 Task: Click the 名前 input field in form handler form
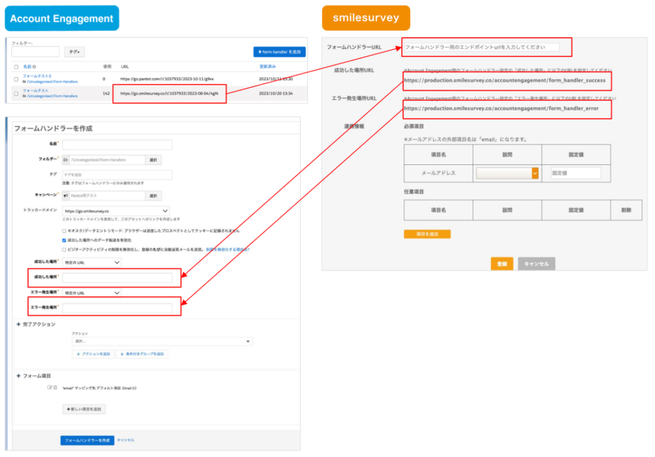pos(117,145)
